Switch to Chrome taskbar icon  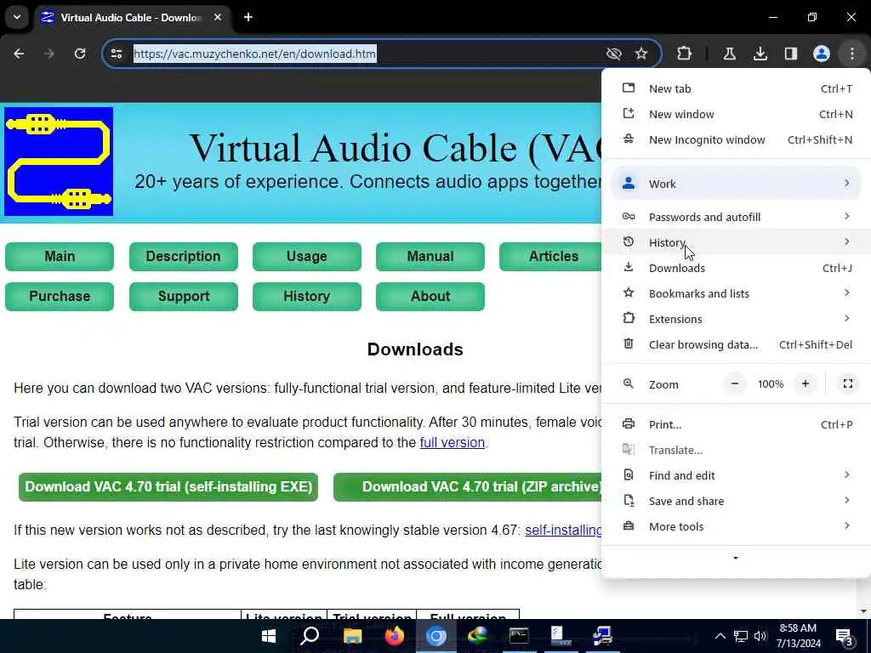436,636
